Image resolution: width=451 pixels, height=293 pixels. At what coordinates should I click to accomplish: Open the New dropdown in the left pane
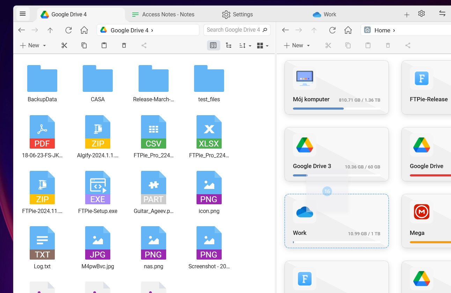point(33,45)
